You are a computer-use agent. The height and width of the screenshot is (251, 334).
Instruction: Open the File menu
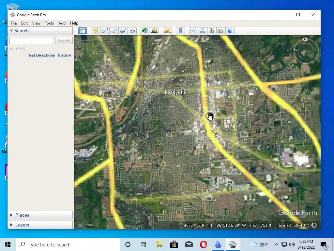14,23
